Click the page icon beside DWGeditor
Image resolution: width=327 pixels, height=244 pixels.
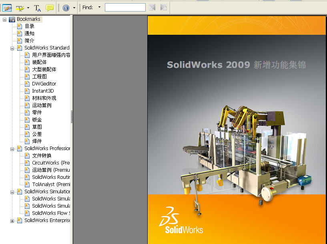(x=27, y=83)
